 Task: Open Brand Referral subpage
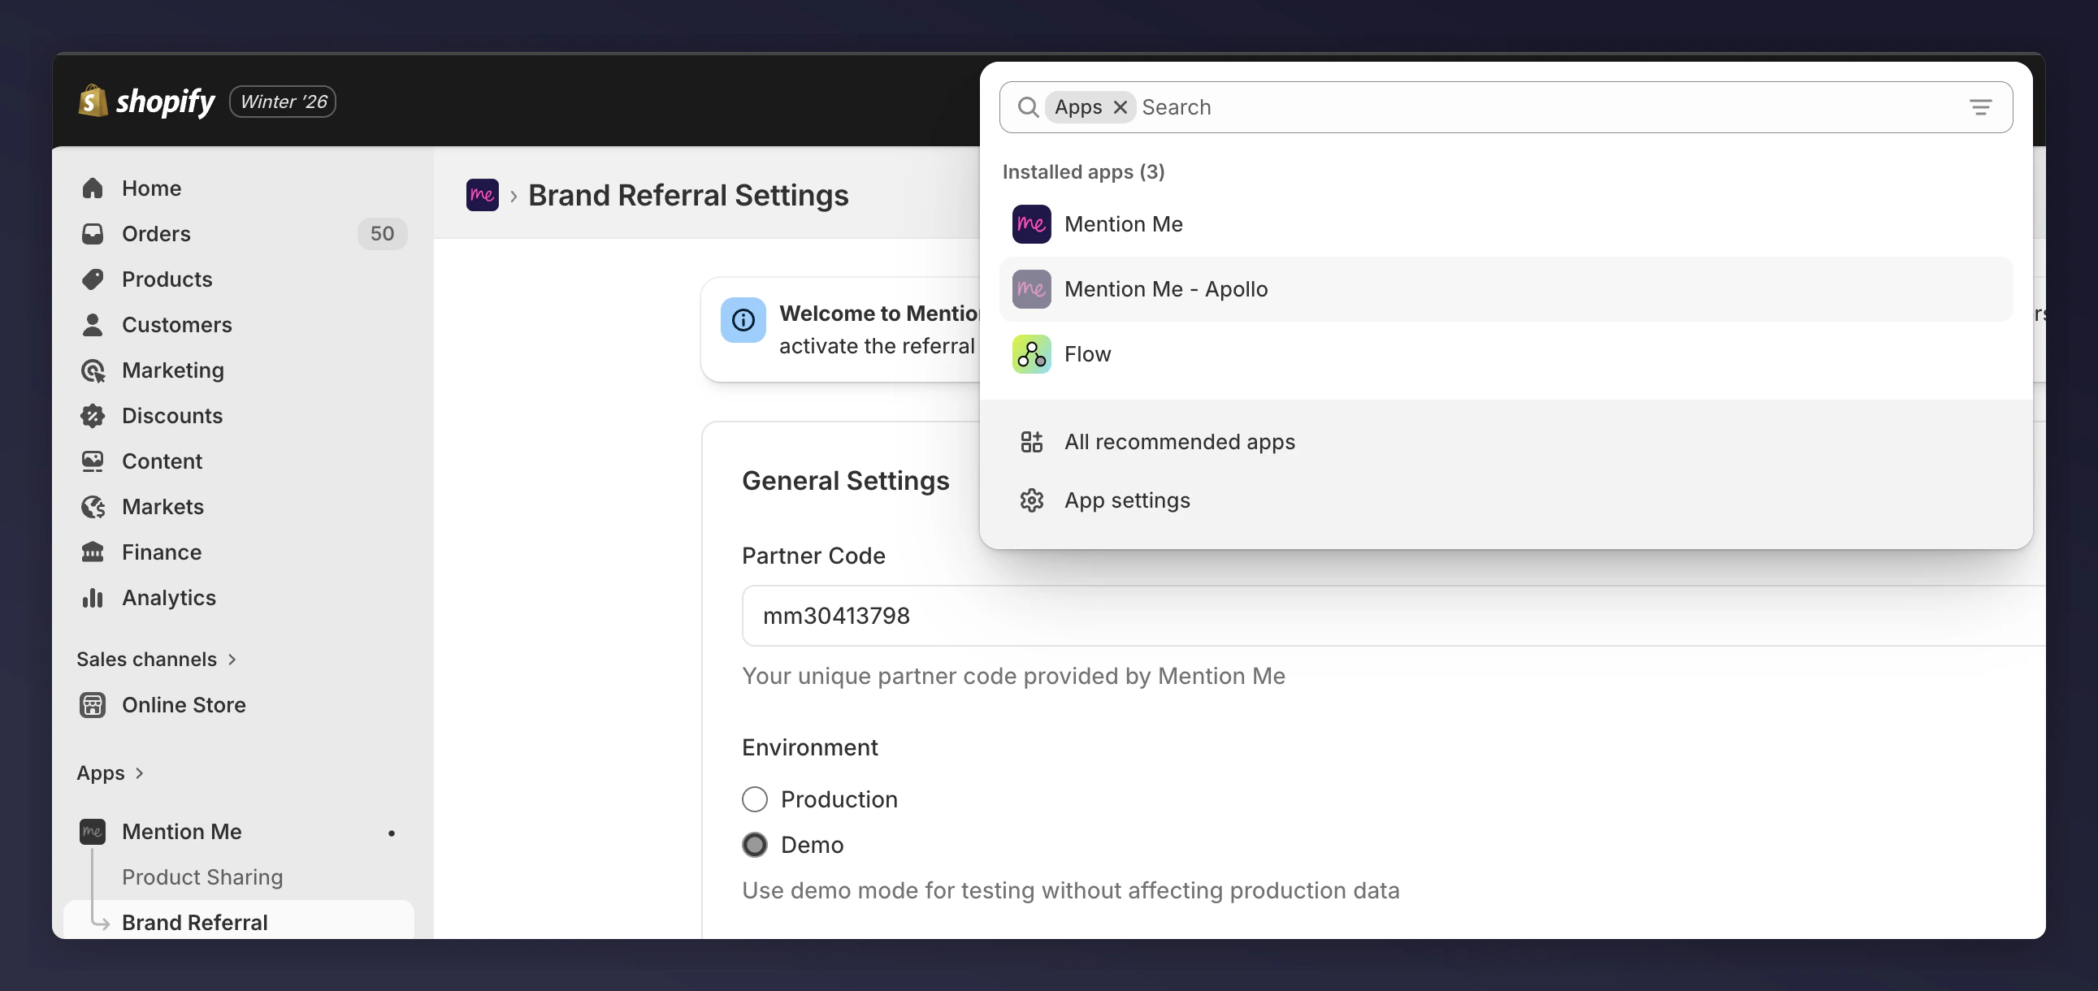(x=239, y=920)
